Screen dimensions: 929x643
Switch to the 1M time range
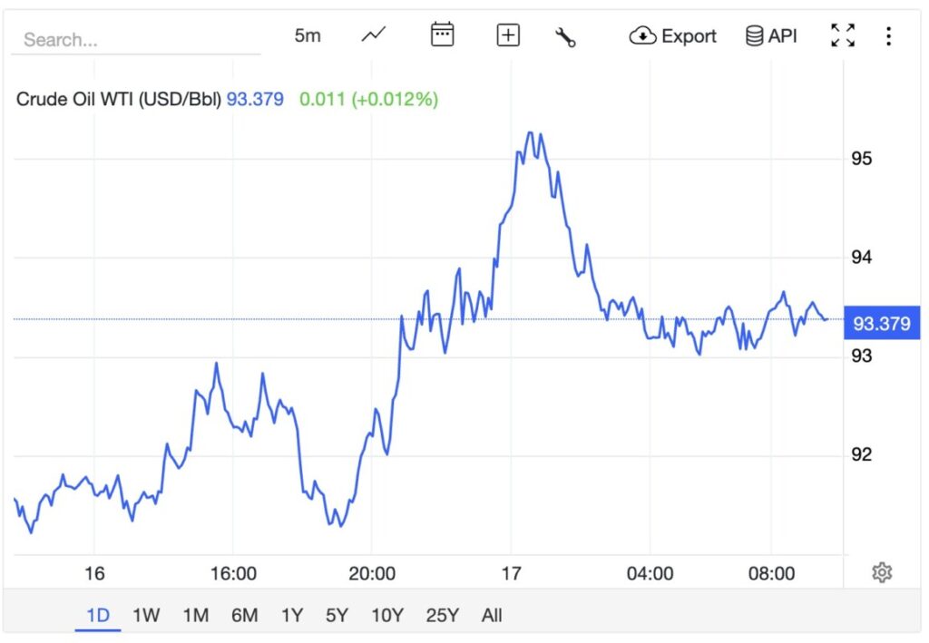pos(195,616)
